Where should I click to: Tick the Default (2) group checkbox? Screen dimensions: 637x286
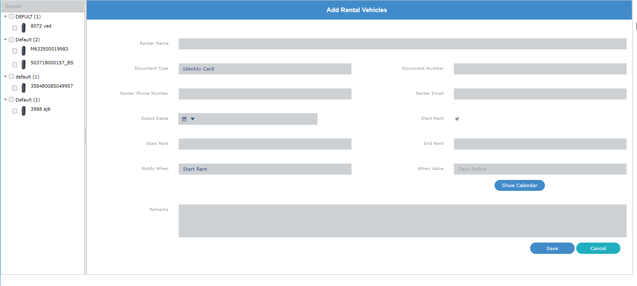[11, 40]
